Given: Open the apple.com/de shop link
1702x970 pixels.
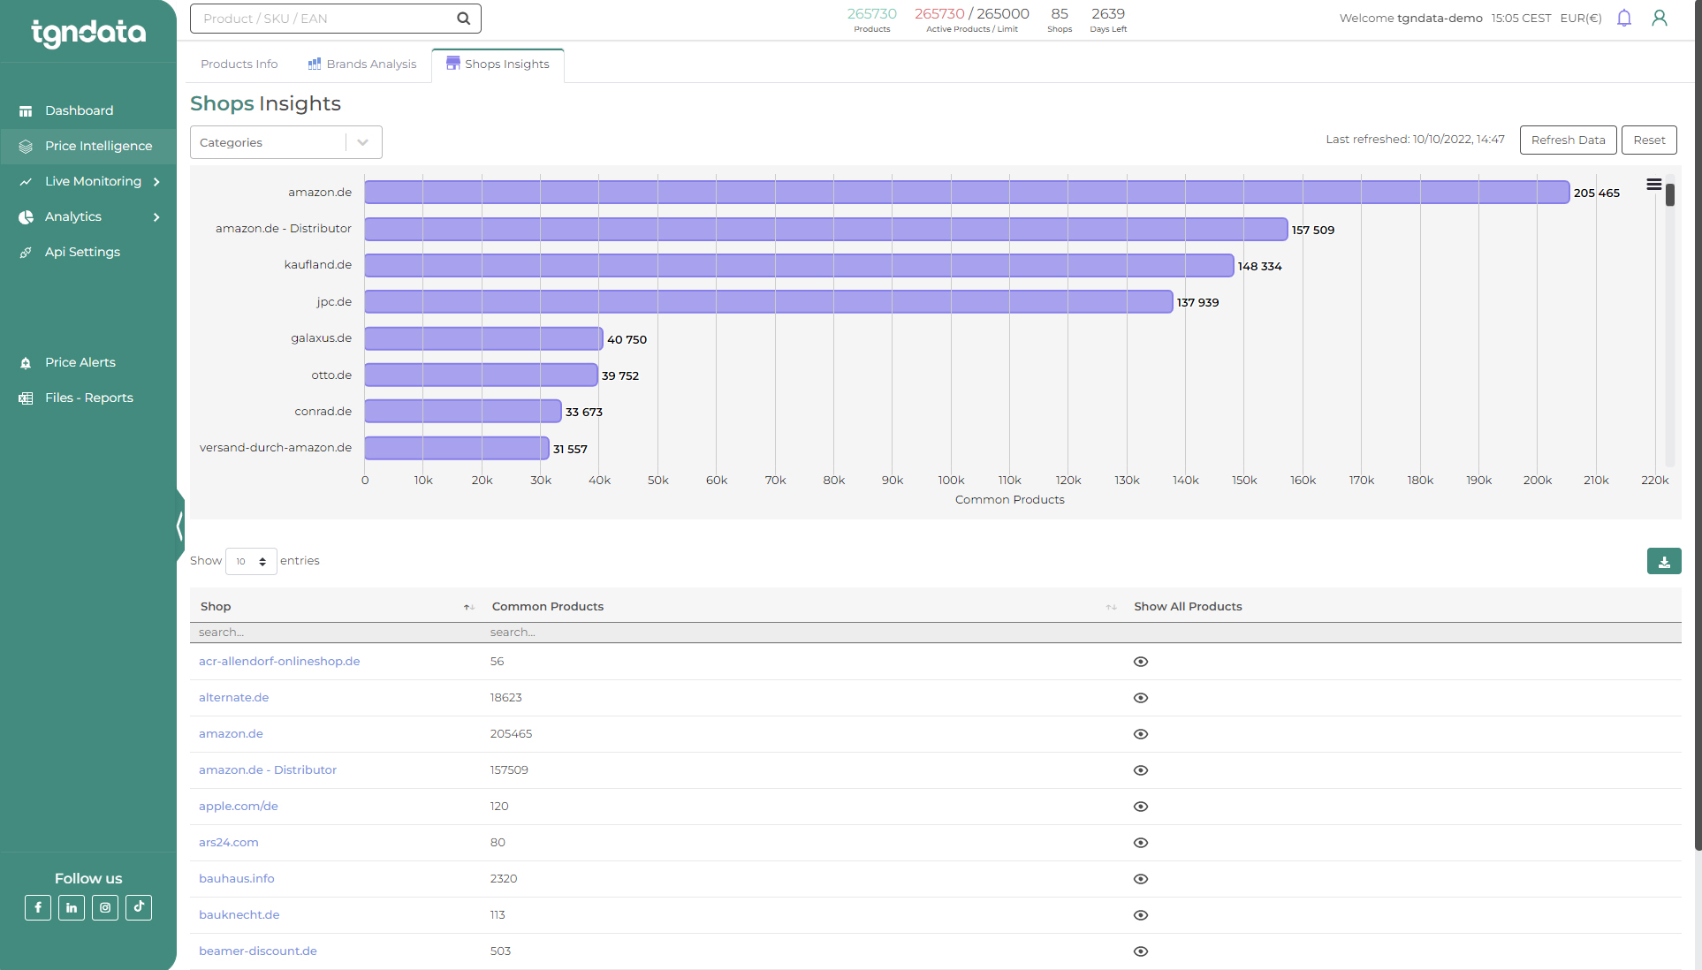Looking at the screenshot, I should coord(239,807).
